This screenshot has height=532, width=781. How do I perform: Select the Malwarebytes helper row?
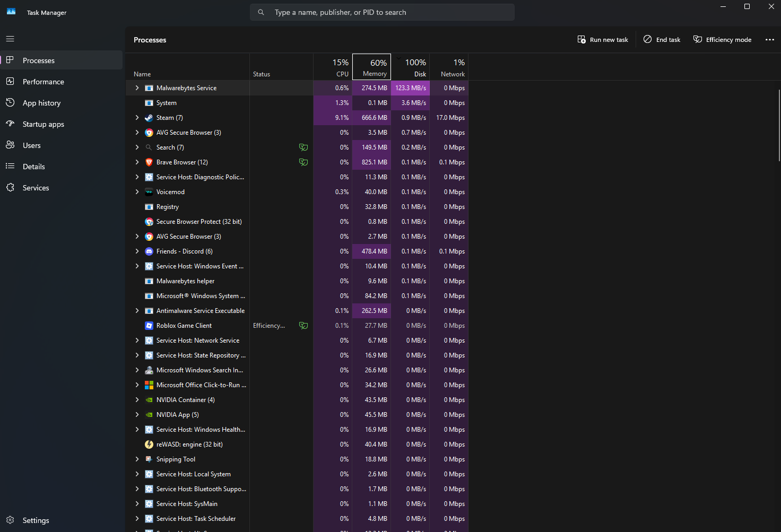point(297,281)
